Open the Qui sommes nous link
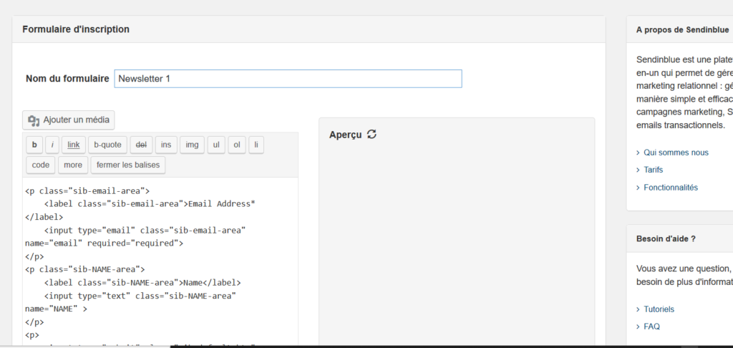Screen dimensions: 733x348 [x=676, y=153]
